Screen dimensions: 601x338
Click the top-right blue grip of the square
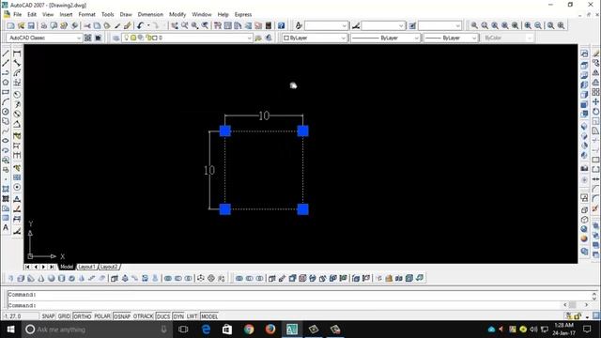(302, 131)
